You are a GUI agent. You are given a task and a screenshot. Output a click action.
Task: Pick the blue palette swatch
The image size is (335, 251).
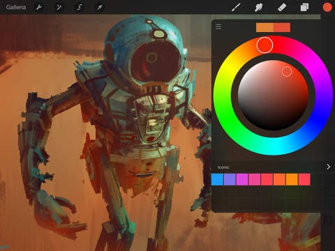point(217,179)
